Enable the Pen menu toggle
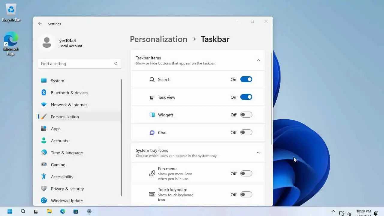Screen dimensions: 384x216 click(246, 174)
